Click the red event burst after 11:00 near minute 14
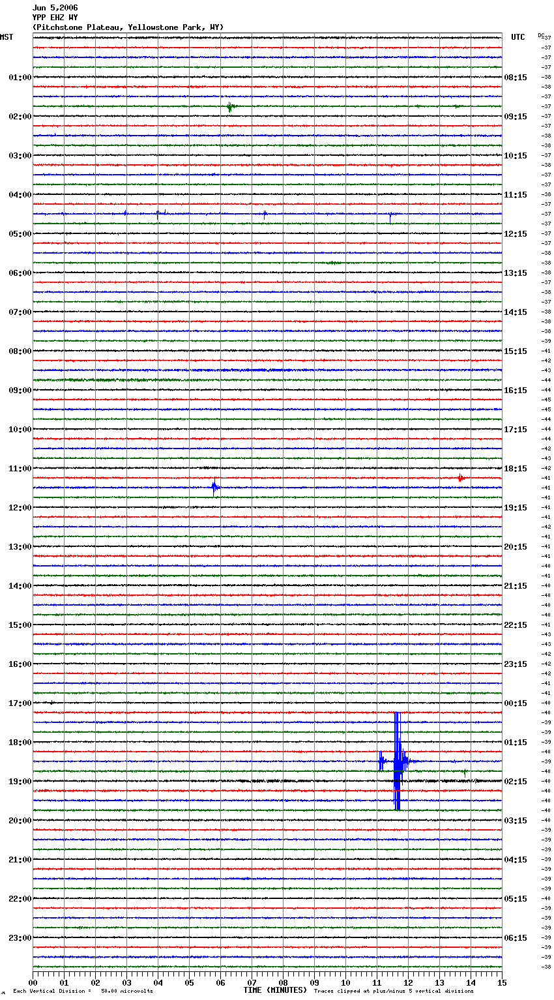The image size is (554, 1000). (x=461, y=478)
